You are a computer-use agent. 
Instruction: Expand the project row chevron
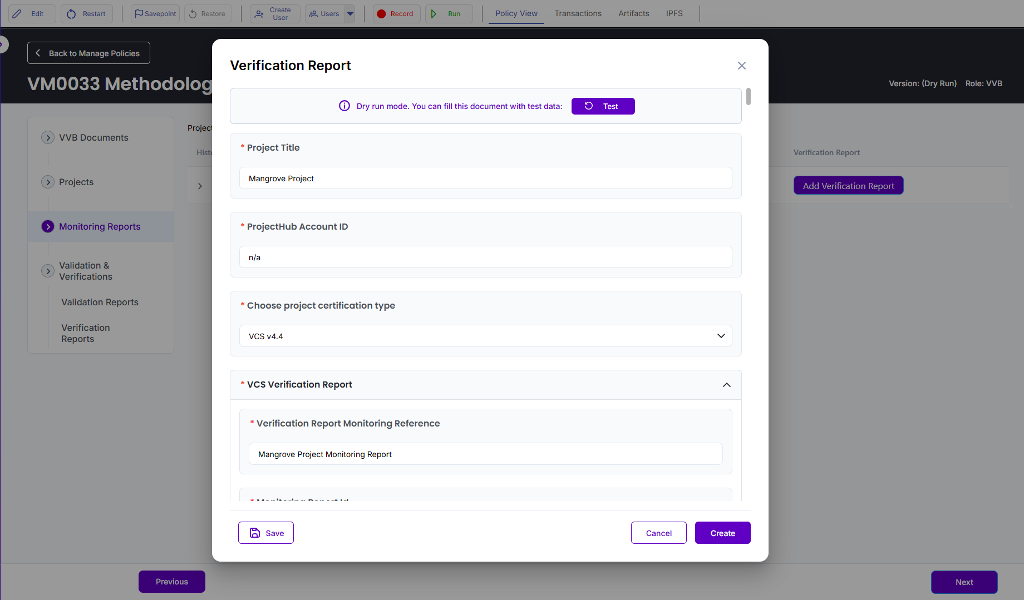(200, 186)
